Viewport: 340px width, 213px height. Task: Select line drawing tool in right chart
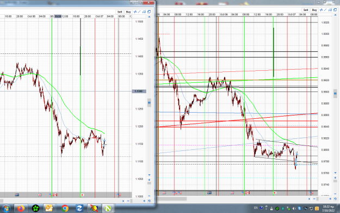(x=325, y=10)
